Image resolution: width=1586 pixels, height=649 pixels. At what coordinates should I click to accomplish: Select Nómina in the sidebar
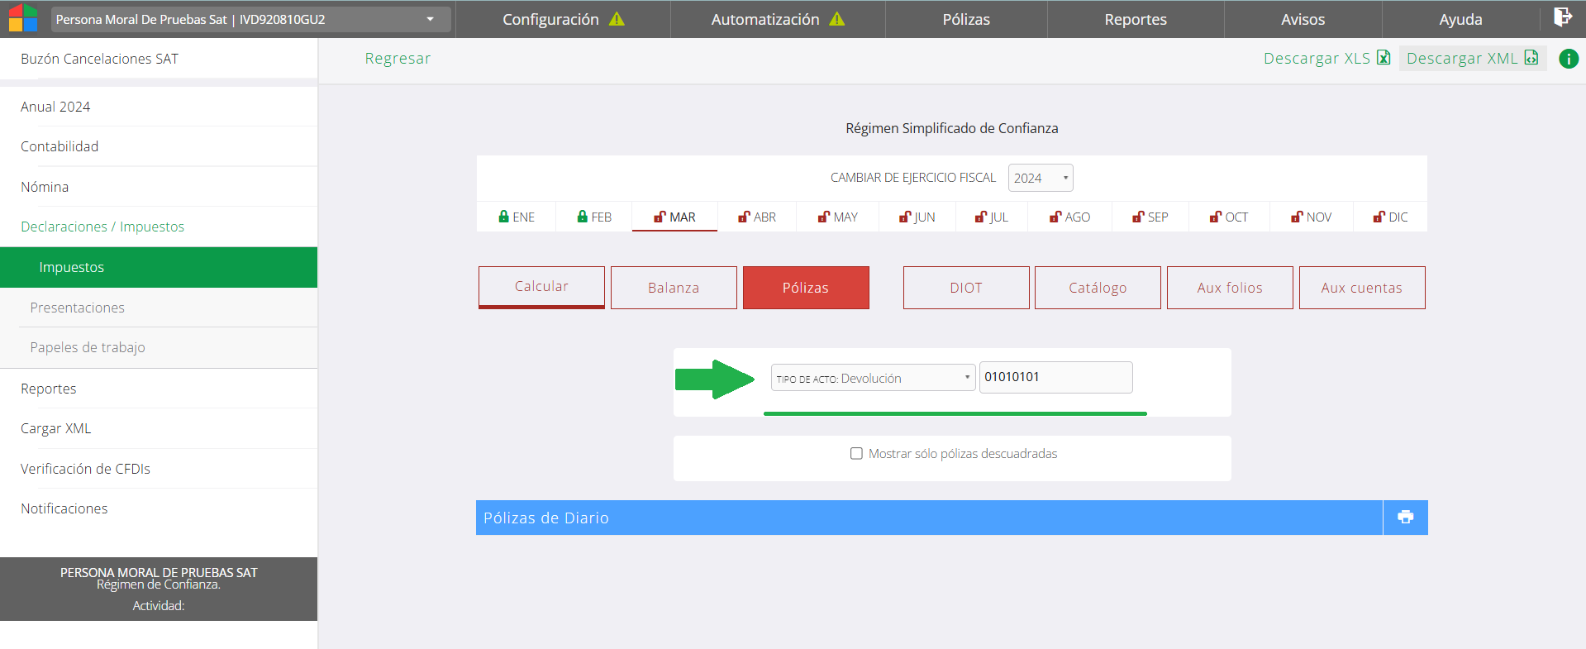(45, 187)
